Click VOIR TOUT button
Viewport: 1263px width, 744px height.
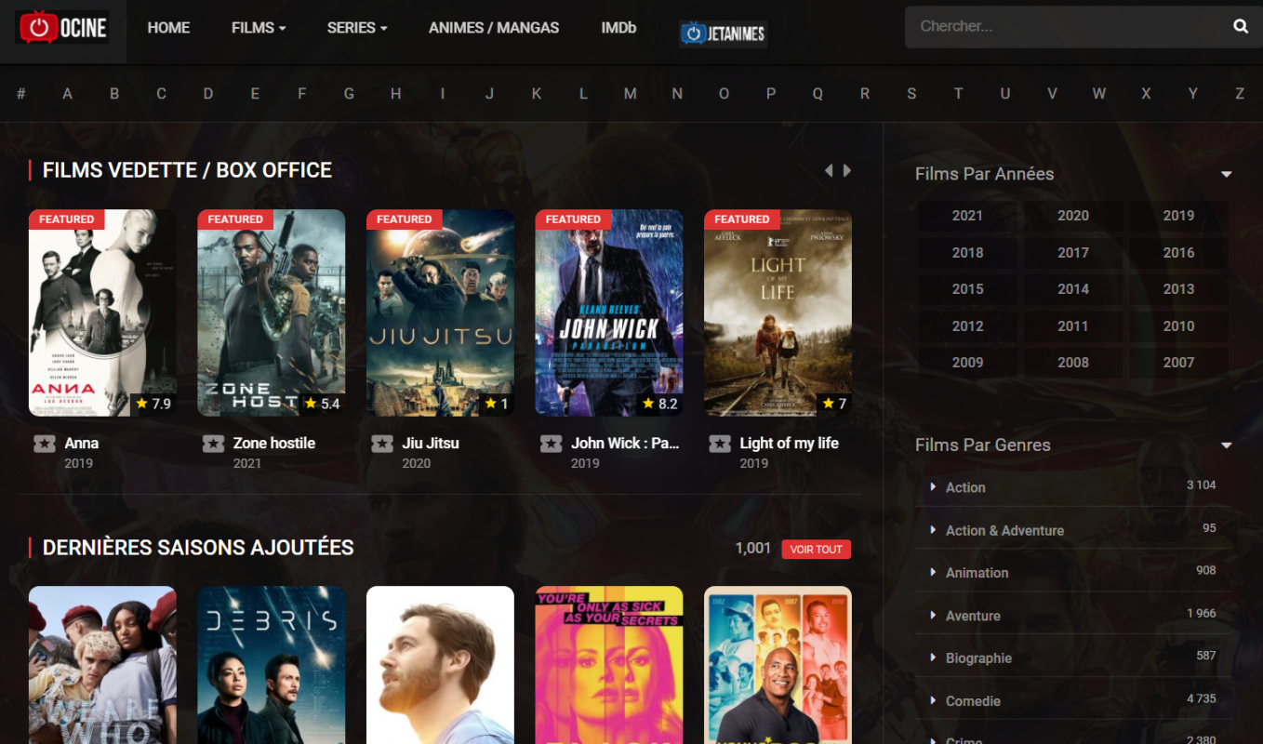point(816,550)
